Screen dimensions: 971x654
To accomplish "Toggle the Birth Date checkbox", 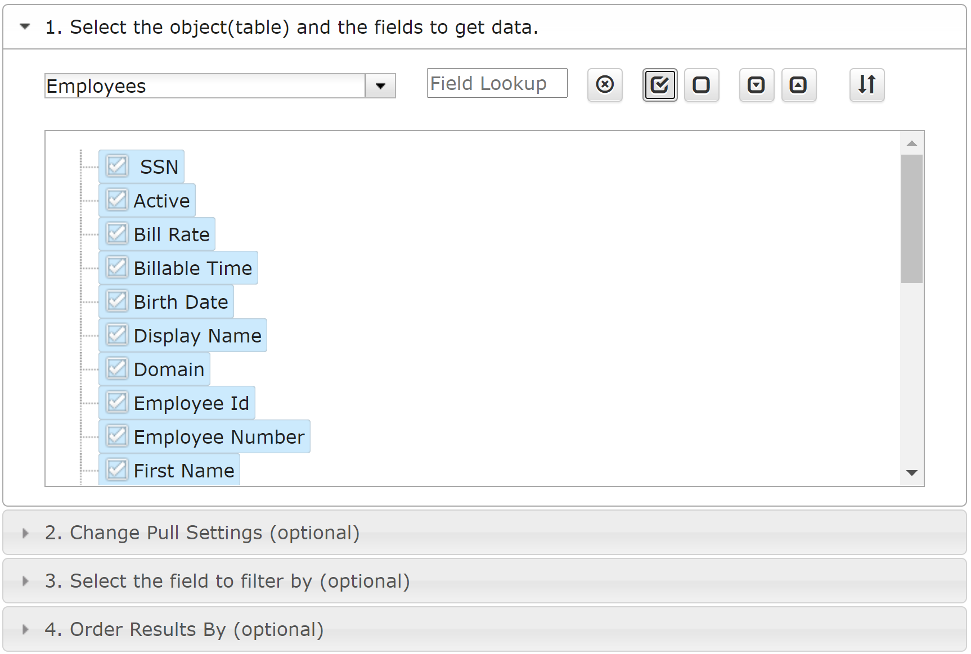I will coord(117,301).
